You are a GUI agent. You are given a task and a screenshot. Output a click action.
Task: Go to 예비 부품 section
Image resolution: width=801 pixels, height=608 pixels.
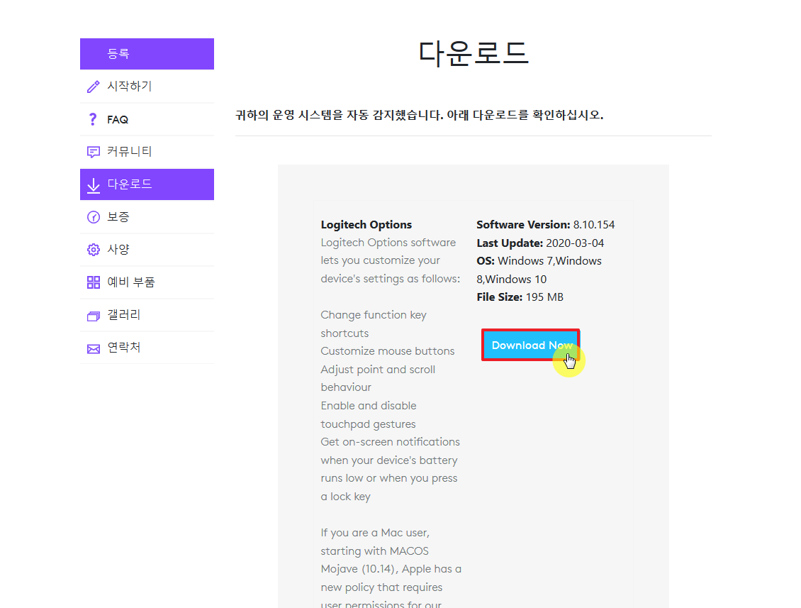[147, 282]
